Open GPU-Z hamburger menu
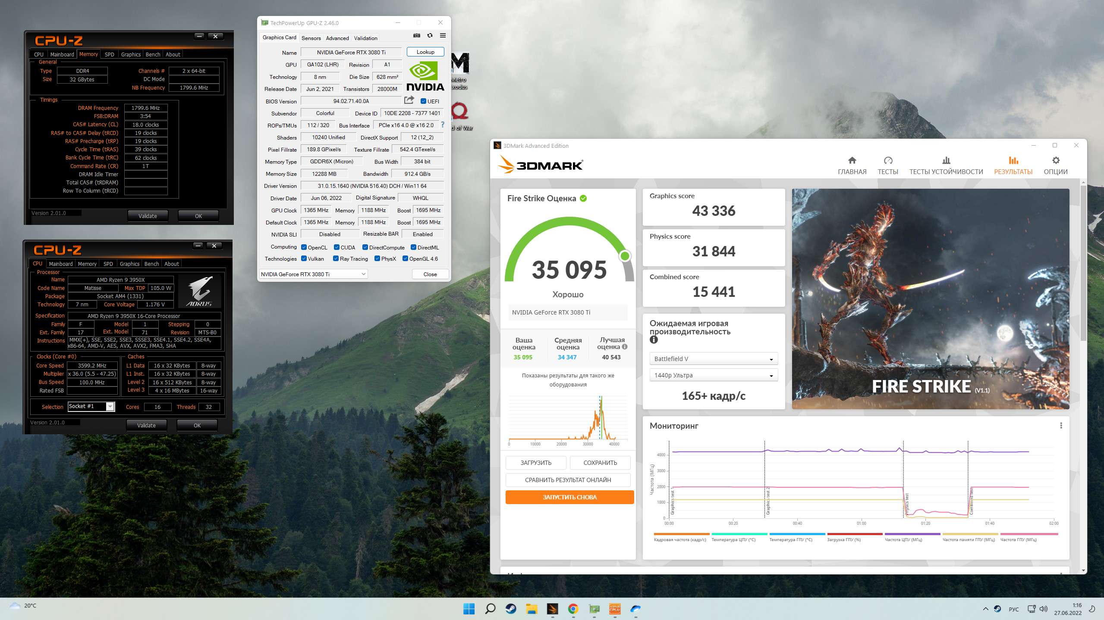Viewport: 1104px width, 620px height. (x=443, y=35)
